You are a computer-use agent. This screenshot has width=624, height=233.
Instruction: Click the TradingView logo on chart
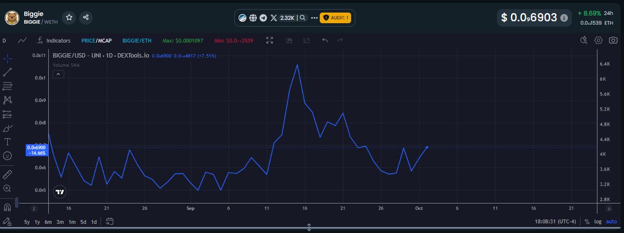coord(60,191)
